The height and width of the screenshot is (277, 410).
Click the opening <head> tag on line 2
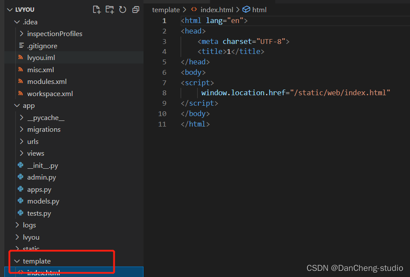[193, 31]
